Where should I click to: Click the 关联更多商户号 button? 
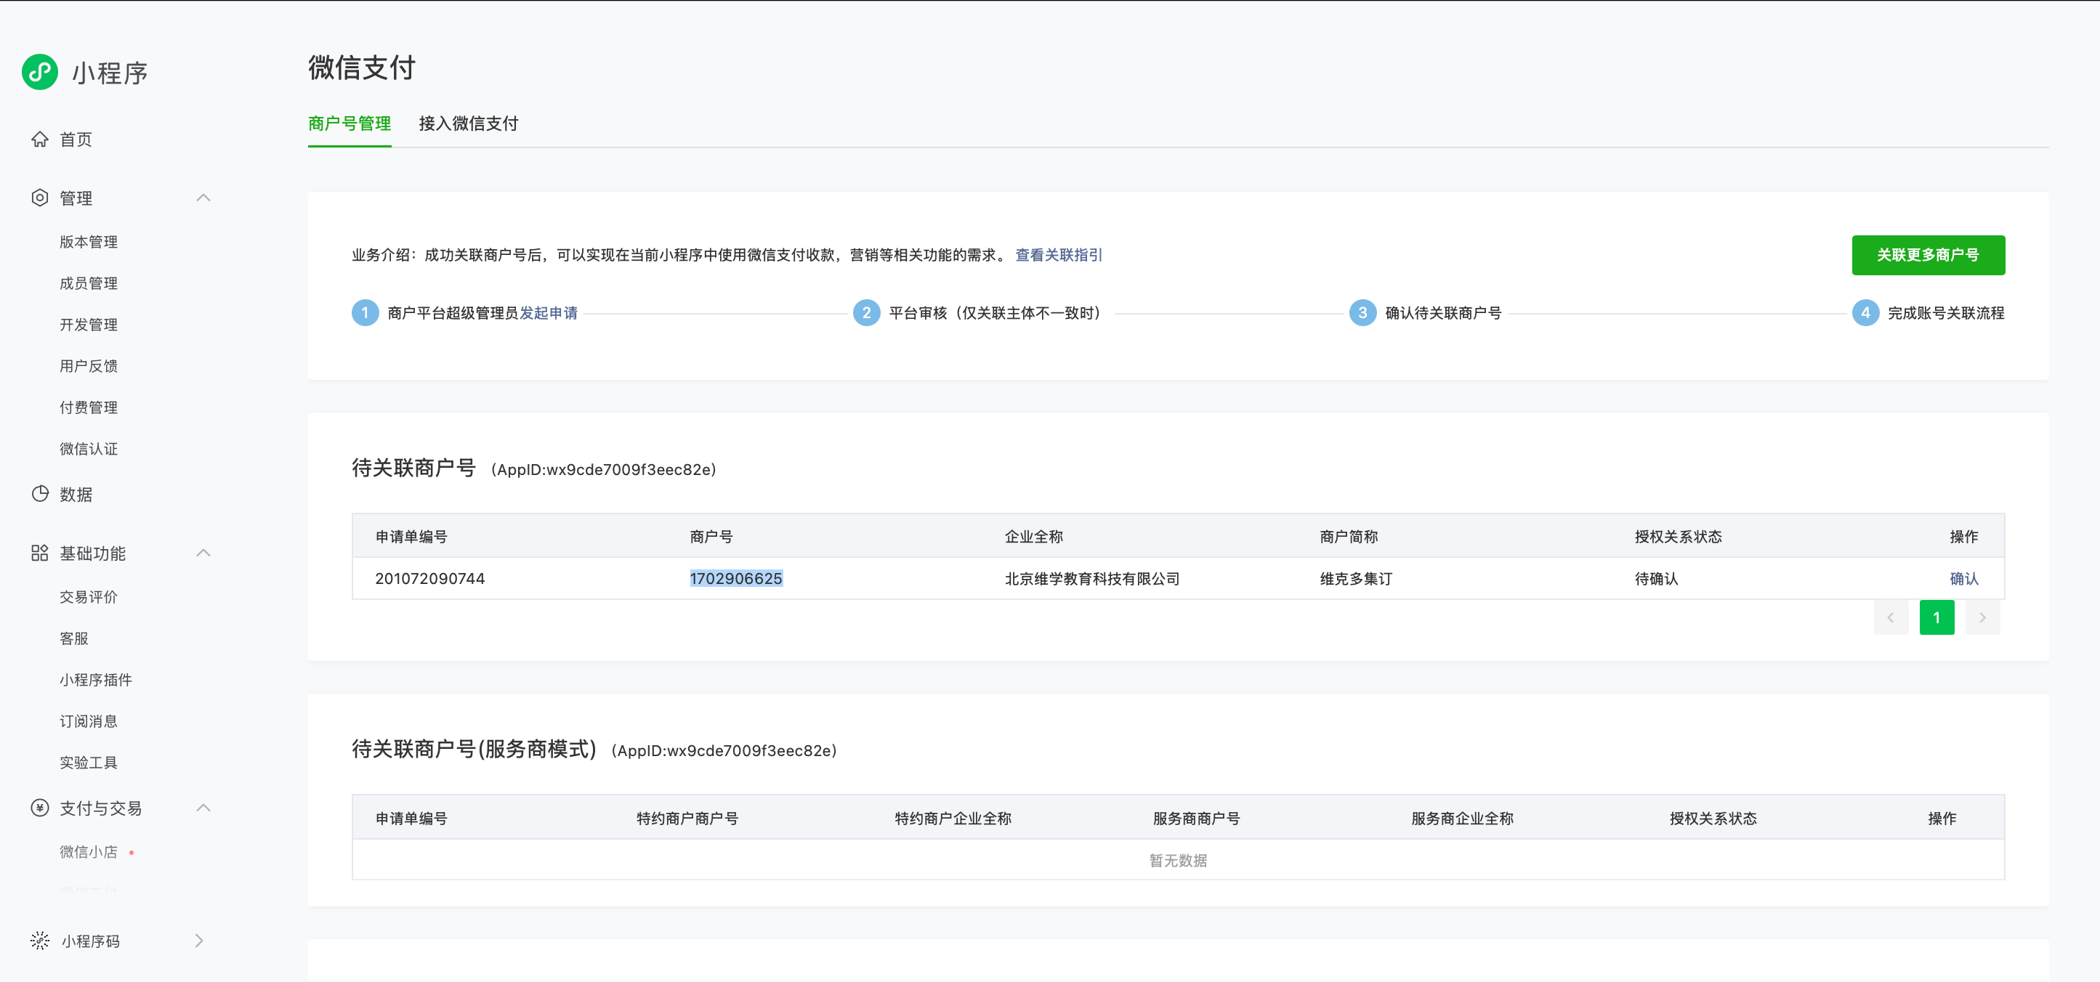pos(1928,255)
